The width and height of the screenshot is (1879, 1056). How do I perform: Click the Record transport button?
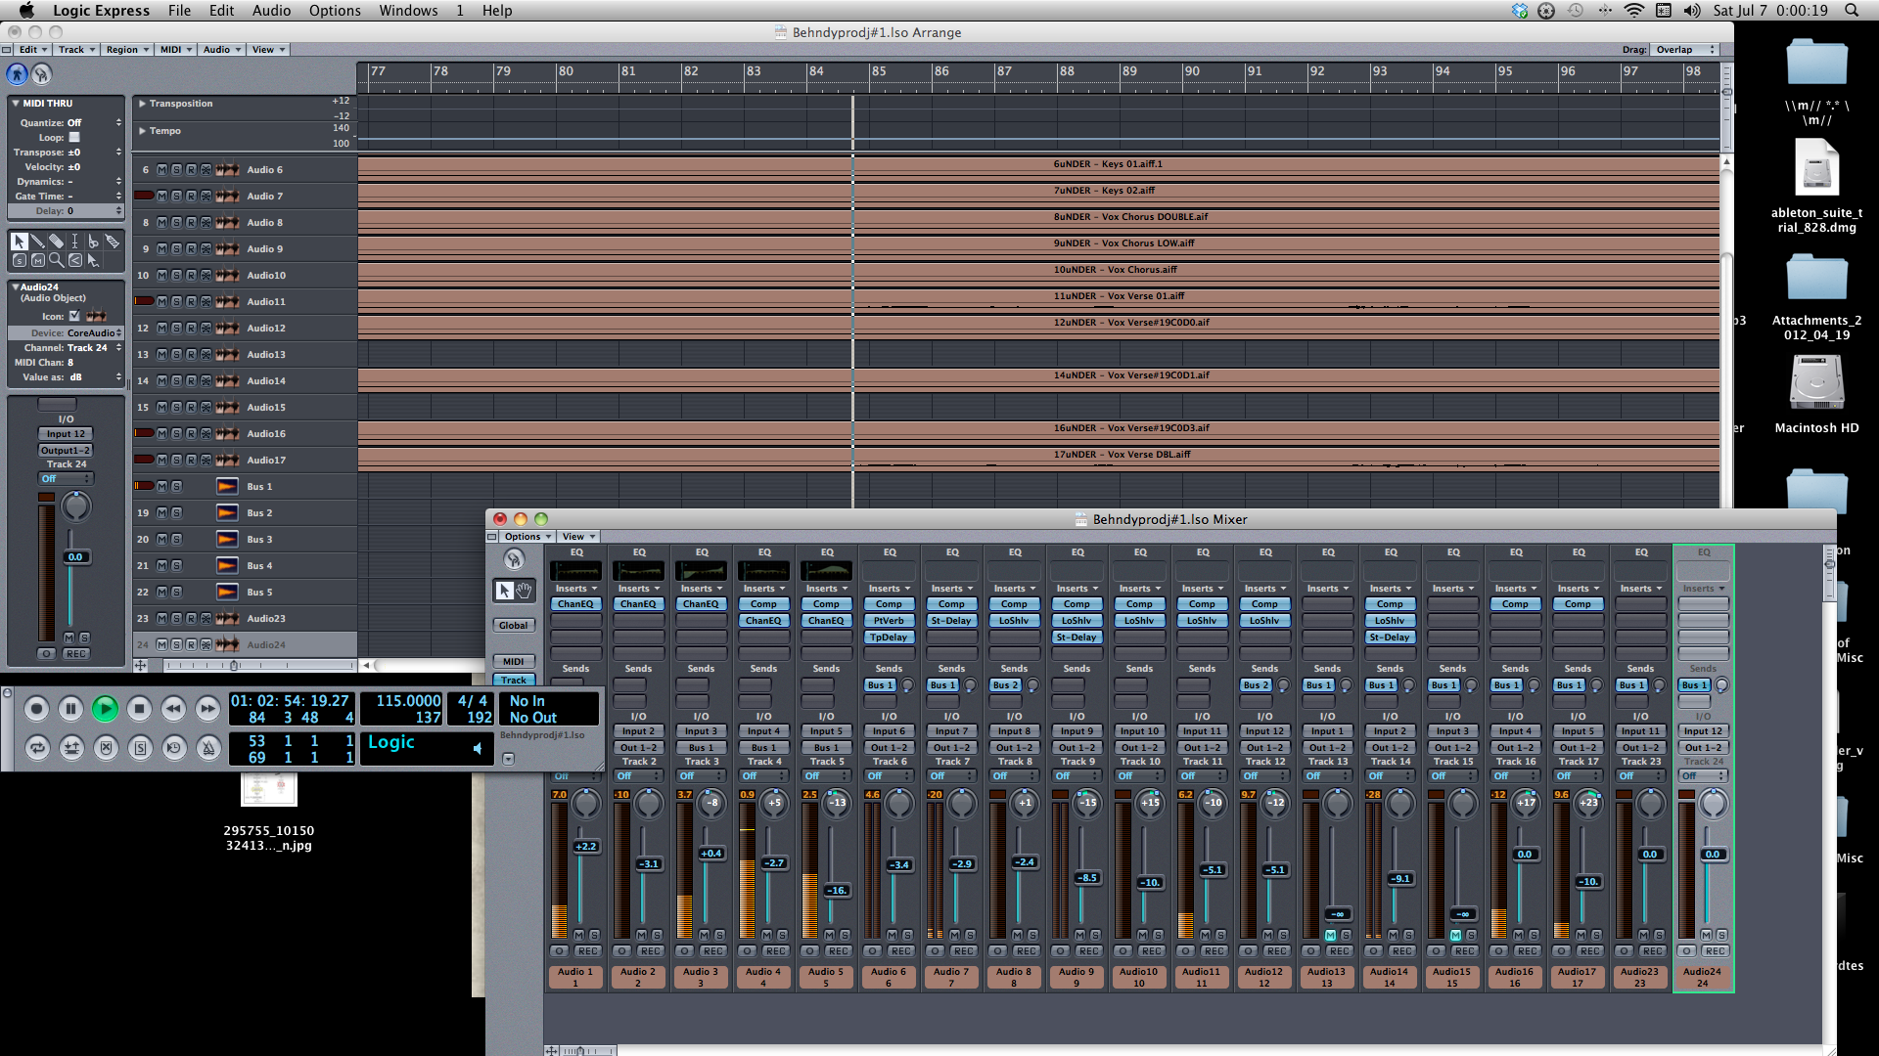[x=36, y=708]
